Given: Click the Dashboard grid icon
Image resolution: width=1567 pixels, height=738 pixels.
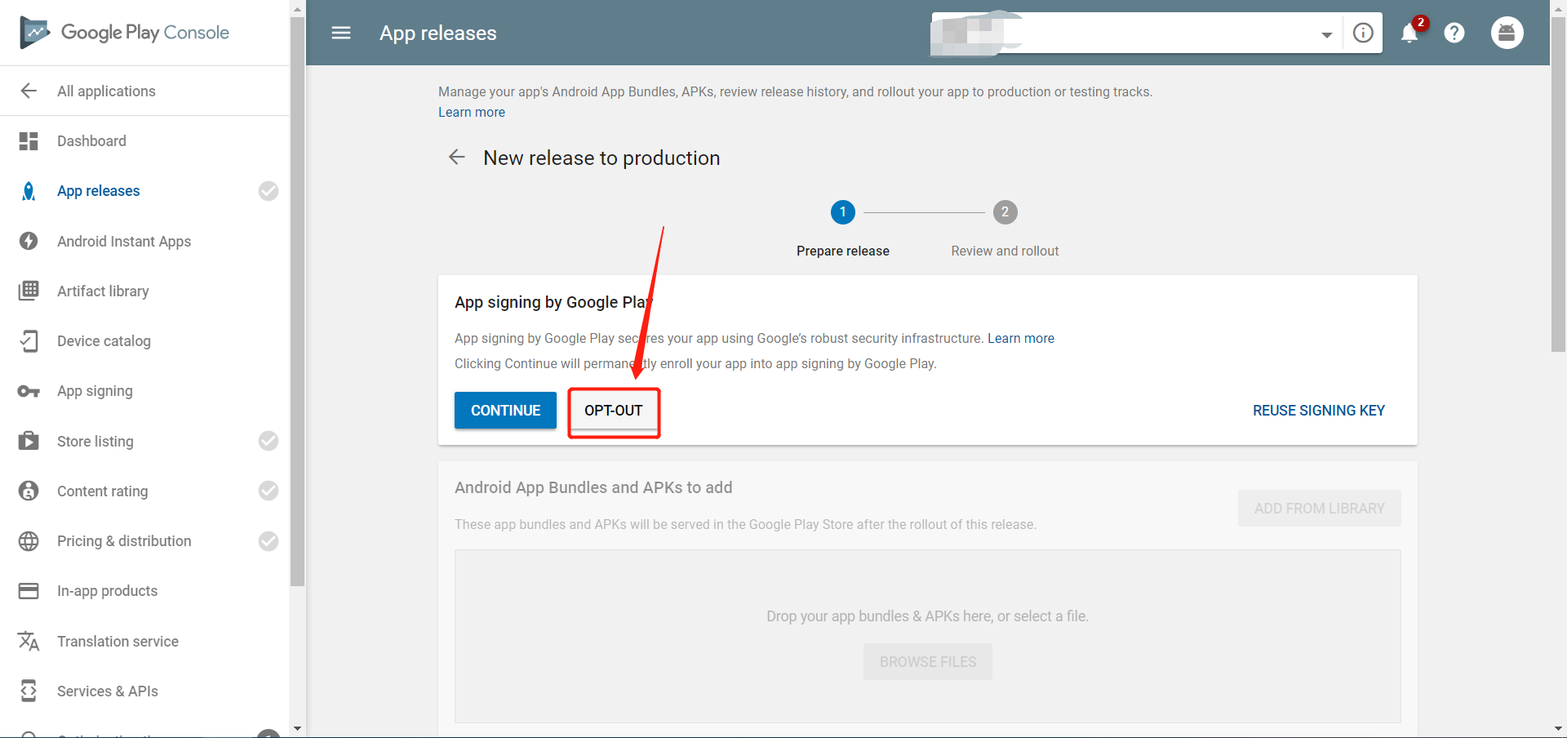Looking at the screenshot, I should pos(29,141).
